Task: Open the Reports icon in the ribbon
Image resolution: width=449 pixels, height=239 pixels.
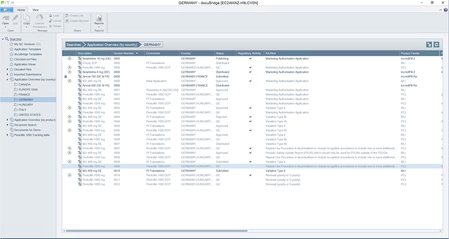Action: [99, 18]
